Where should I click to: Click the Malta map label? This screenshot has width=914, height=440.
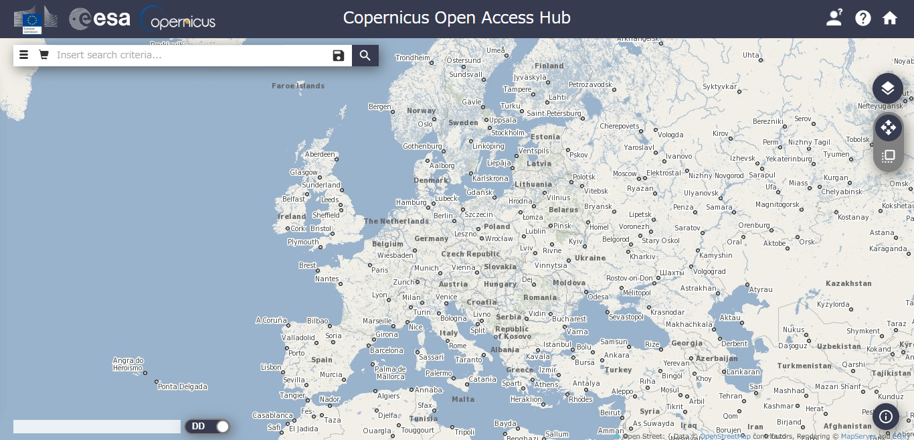[463, 399]
